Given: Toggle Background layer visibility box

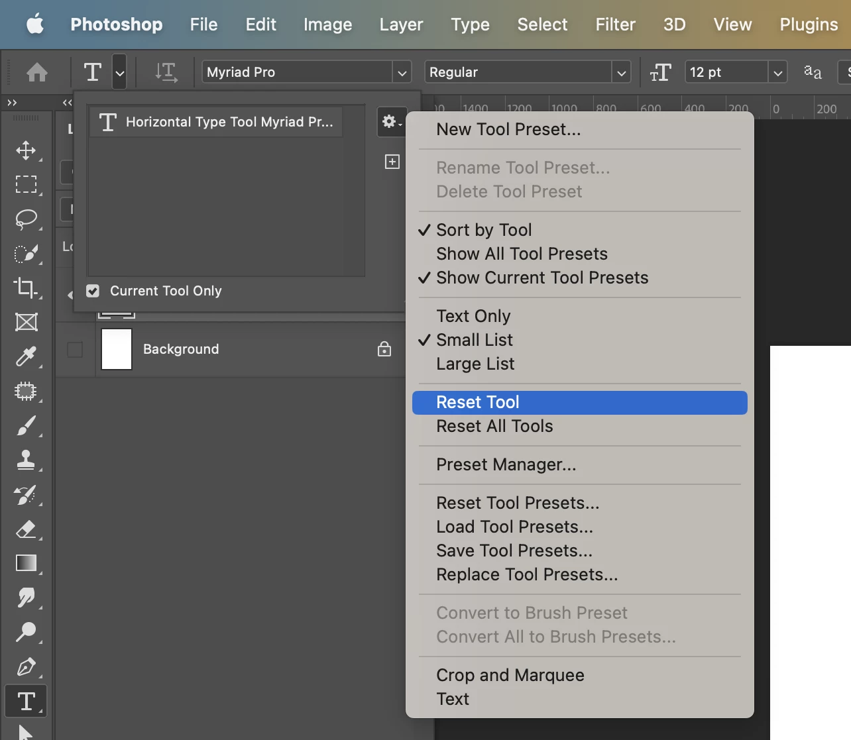Looking at the screenshot, I should (x=75, y=349).
